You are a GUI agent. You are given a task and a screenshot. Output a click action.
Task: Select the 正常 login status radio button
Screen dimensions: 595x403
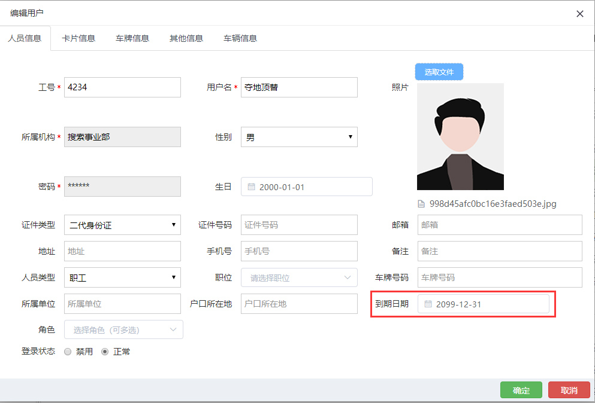105,352
